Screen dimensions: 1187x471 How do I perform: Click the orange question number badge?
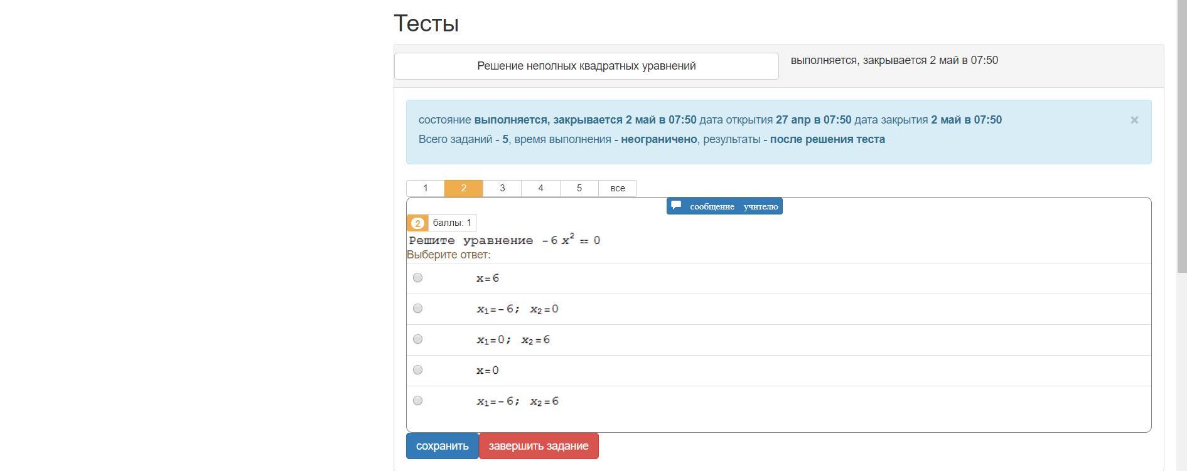(417, 223)
